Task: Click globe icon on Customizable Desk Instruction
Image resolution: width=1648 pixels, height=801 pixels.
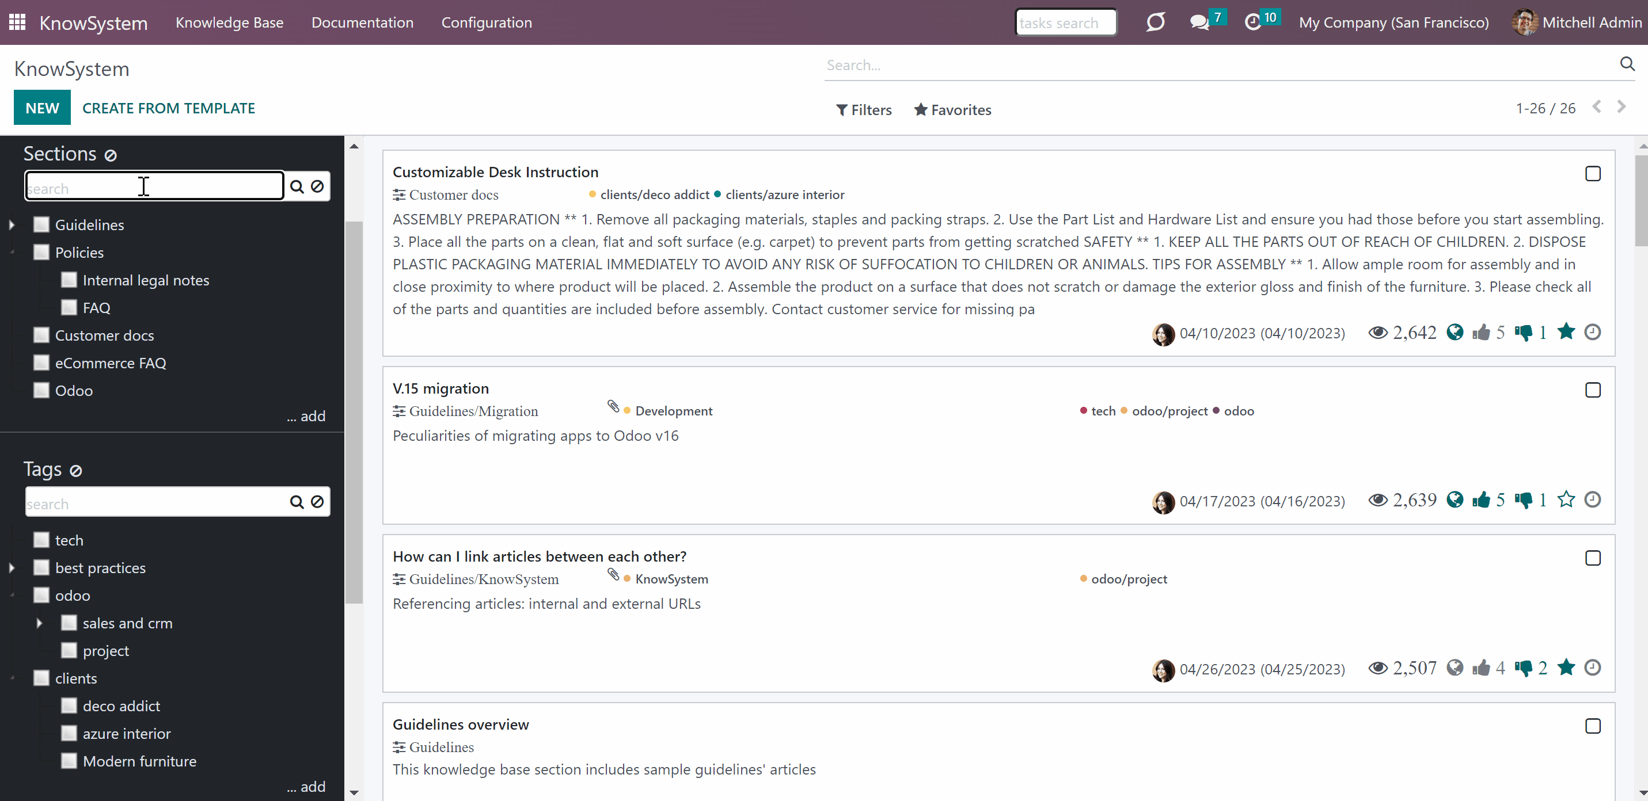Action: 1455,333
